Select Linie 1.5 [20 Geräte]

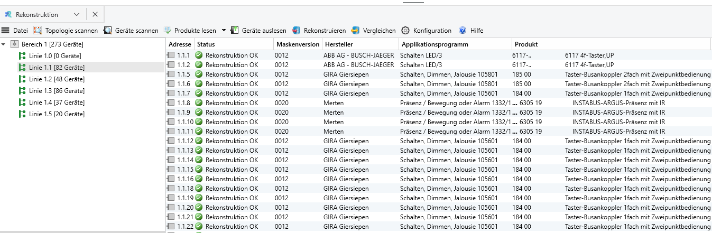[x=57, y=114]
